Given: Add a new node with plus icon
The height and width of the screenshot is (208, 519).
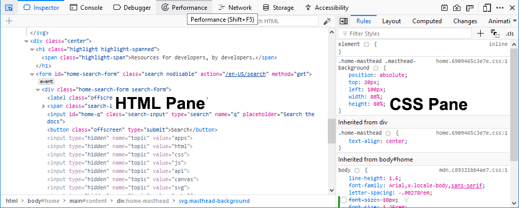Looking at the screenshot, I should click(9, 21).
